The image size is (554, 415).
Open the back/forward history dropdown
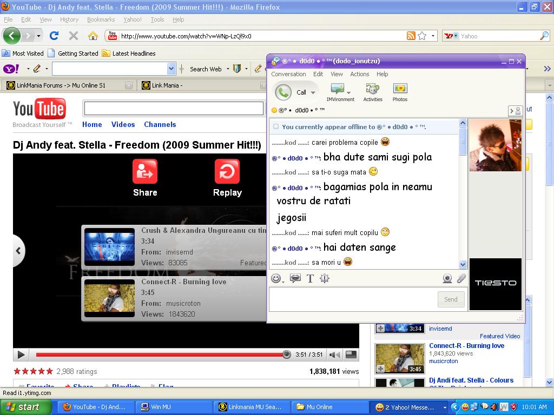pos(38,36)
